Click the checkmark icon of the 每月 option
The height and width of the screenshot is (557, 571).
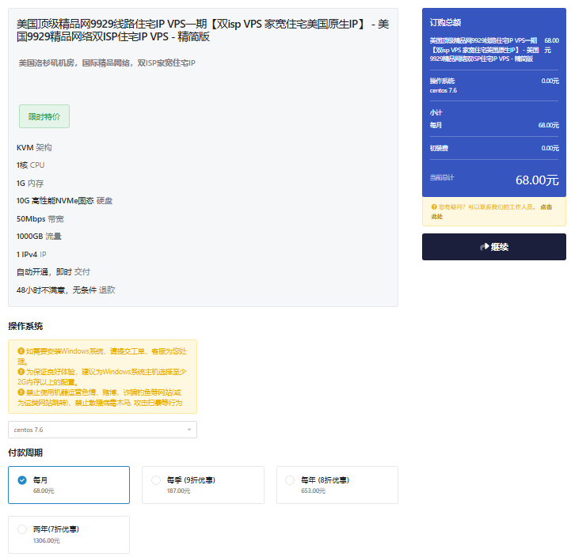tap(22, 479)
